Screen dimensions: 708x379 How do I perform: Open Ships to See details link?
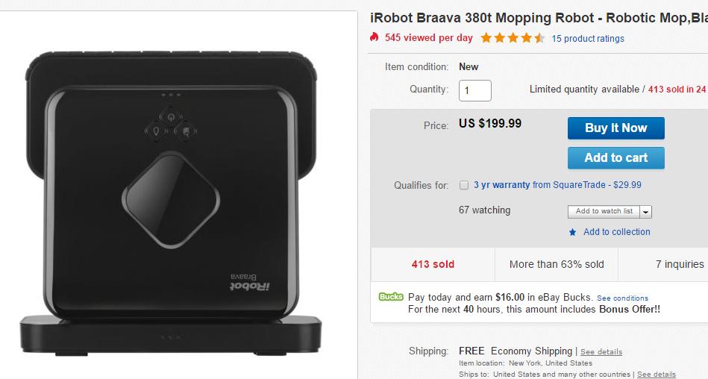tap(656, 374)
